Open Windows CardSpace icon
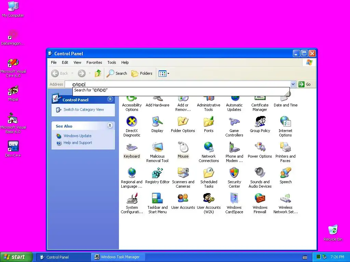Image resolution: width=350 pixels, height=262 pixels. pyautogui.click(x=234, y=203)
